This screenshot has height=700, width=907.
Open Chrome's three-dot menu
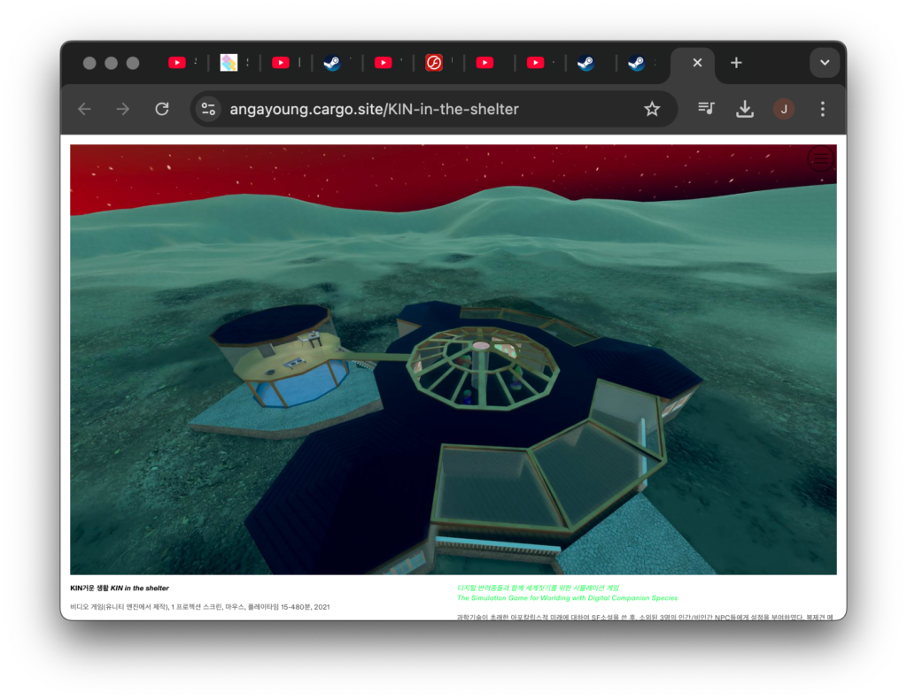click(823, 109)
